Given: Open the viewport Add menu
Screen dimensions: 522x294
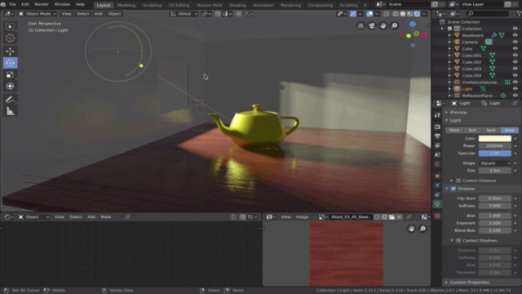Looking at the screenshot, I should 98,14.
